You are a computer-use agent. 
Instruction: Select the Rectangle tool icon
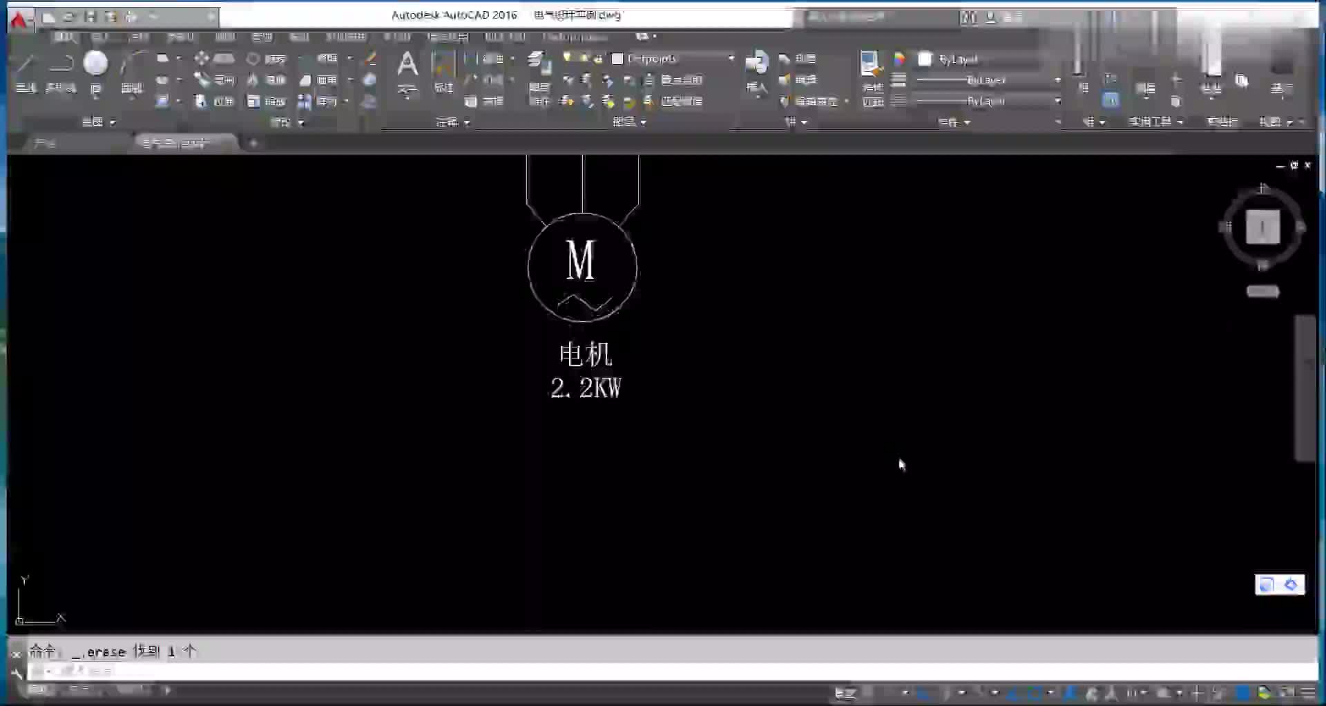click(x=162, y=59)
